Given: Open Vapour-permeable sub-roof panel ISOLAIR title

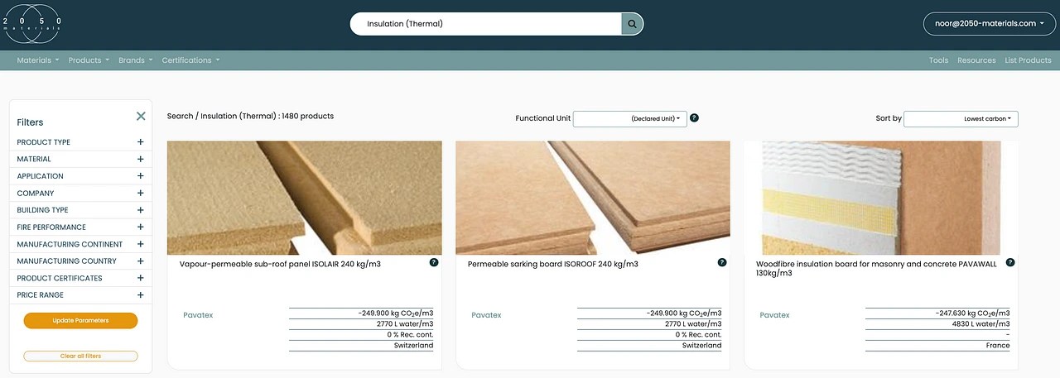Looking at the screenshot, I should coord(280,265).
